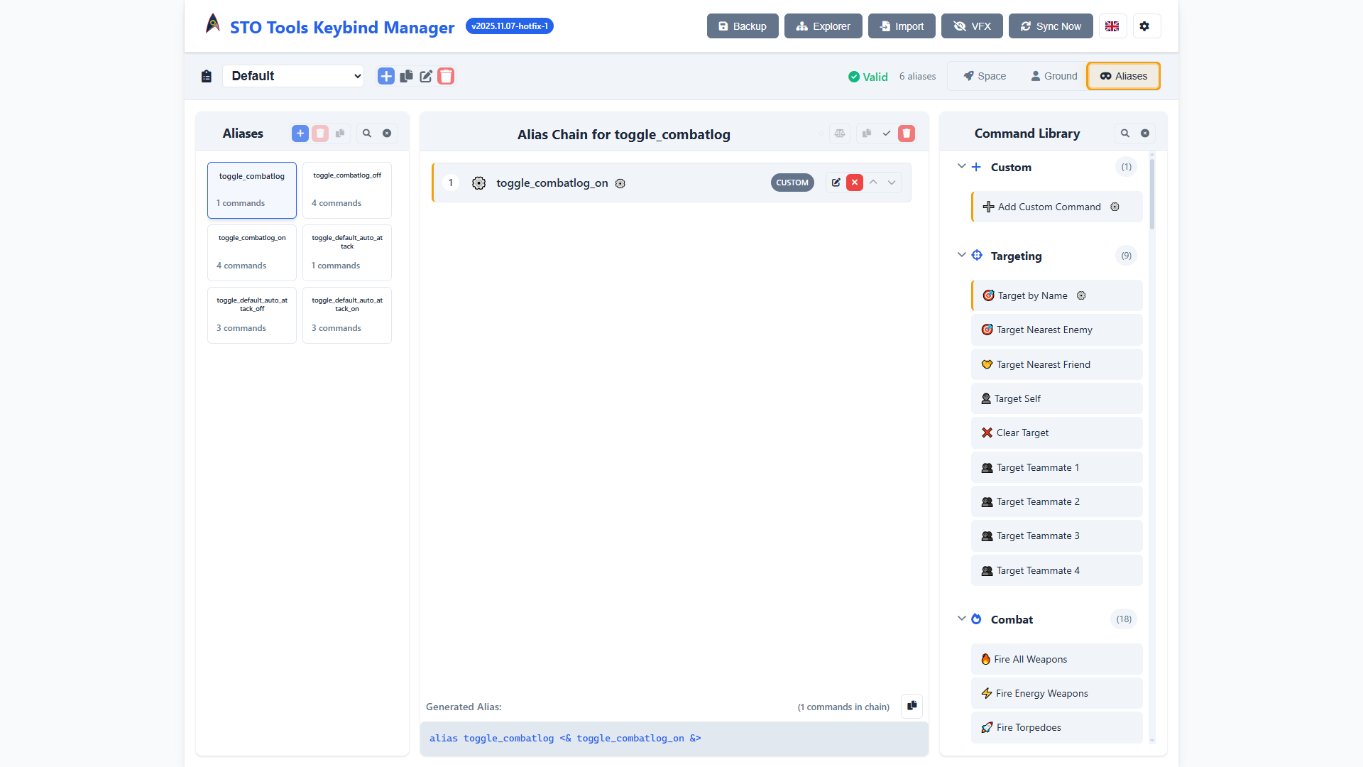Viewport: 1363px width, 767px height.
Task: Click the gear icon next to toggle_combatlog_on
Action: (x=620, y=183)
